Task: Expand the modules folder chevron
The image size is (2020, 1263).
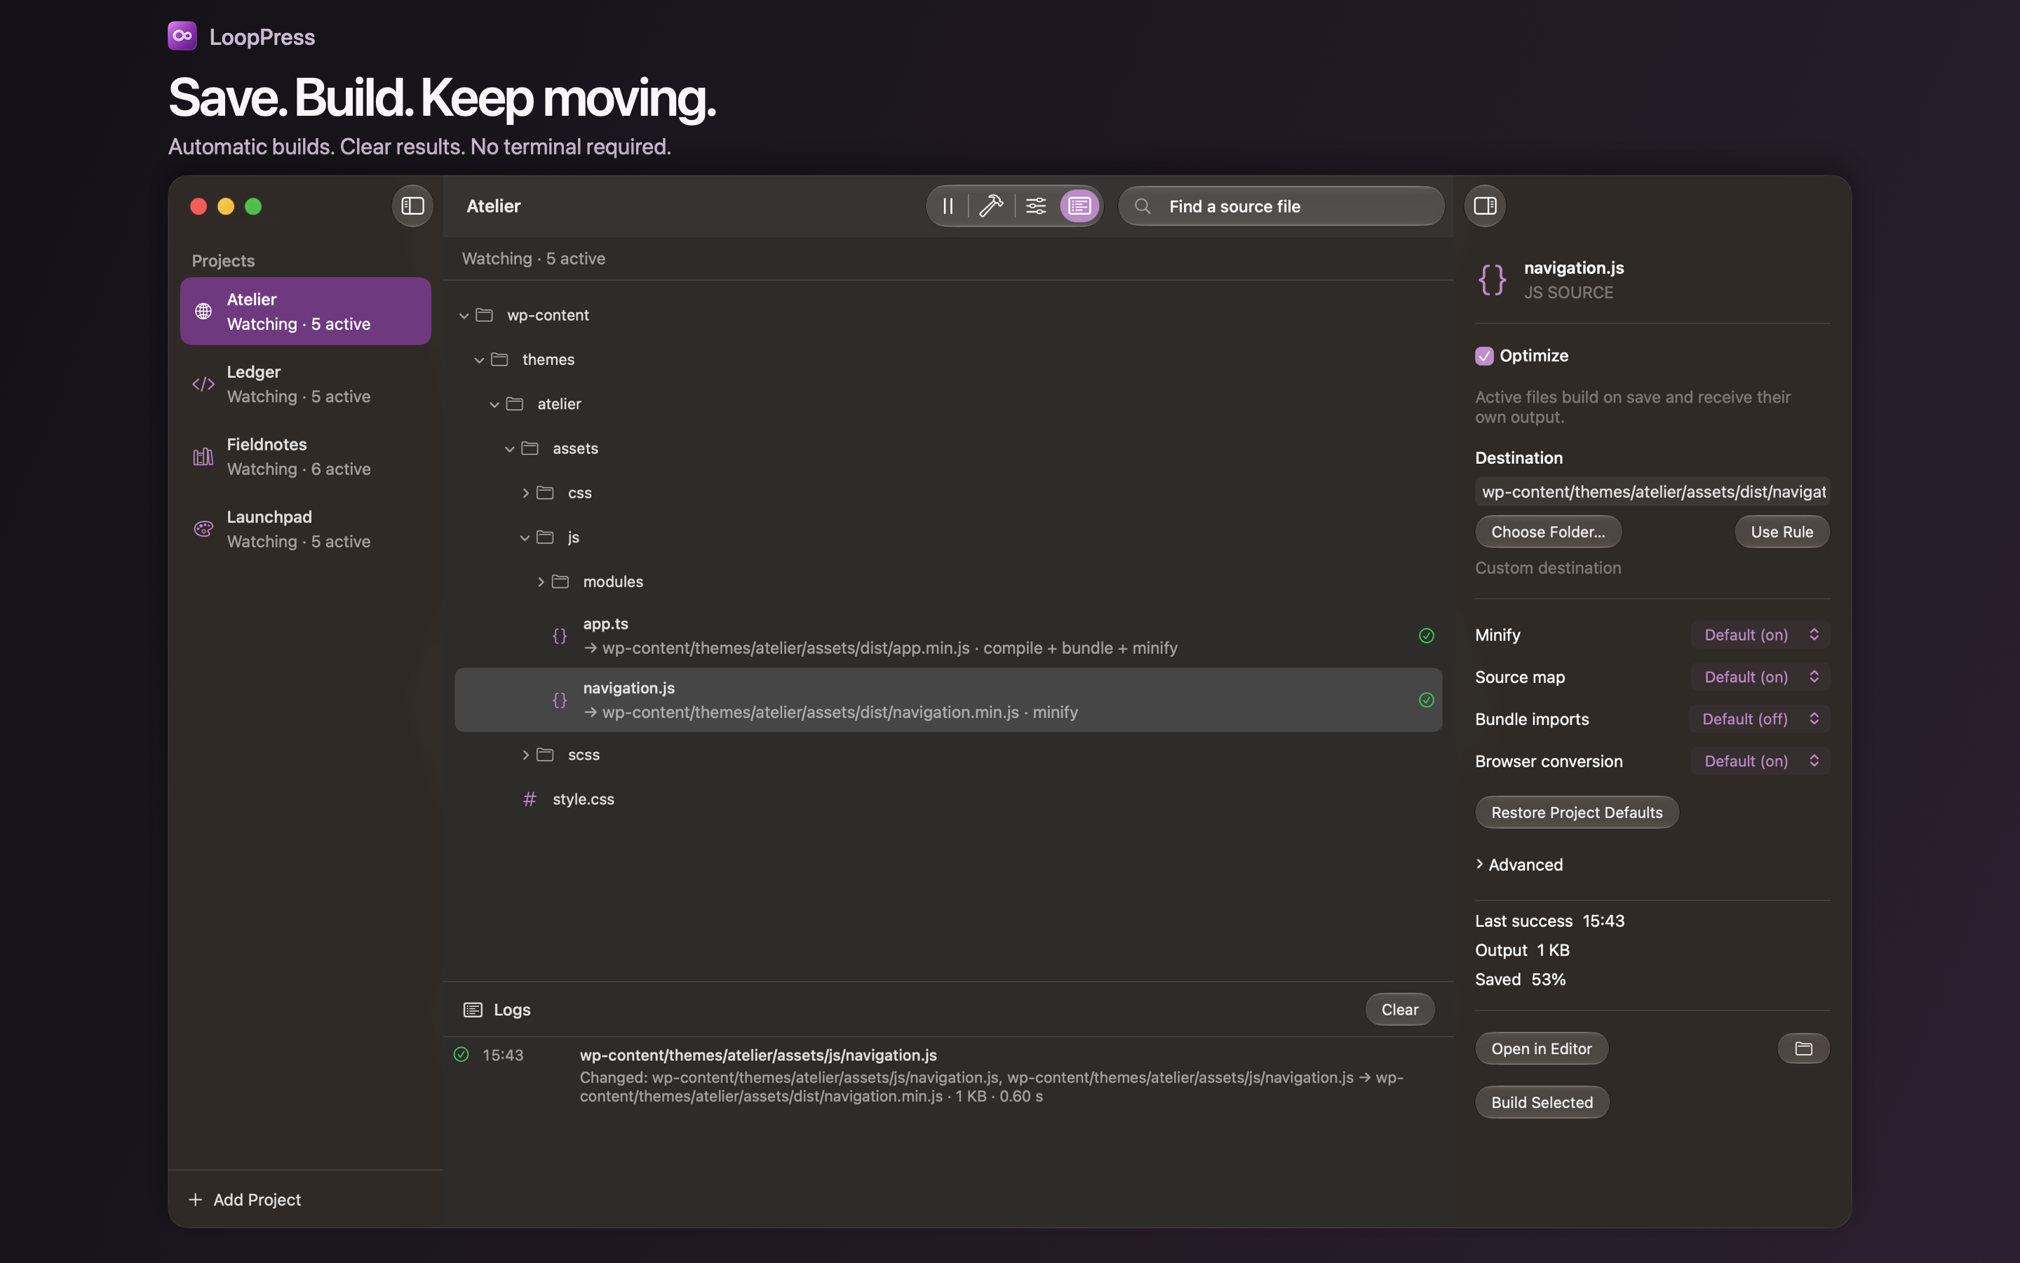Action: click(540, 582)
